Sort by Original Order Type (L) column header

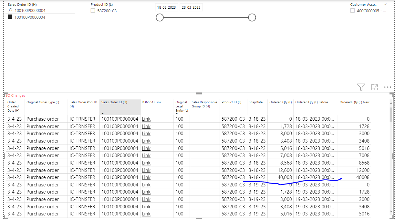point(46,107)
